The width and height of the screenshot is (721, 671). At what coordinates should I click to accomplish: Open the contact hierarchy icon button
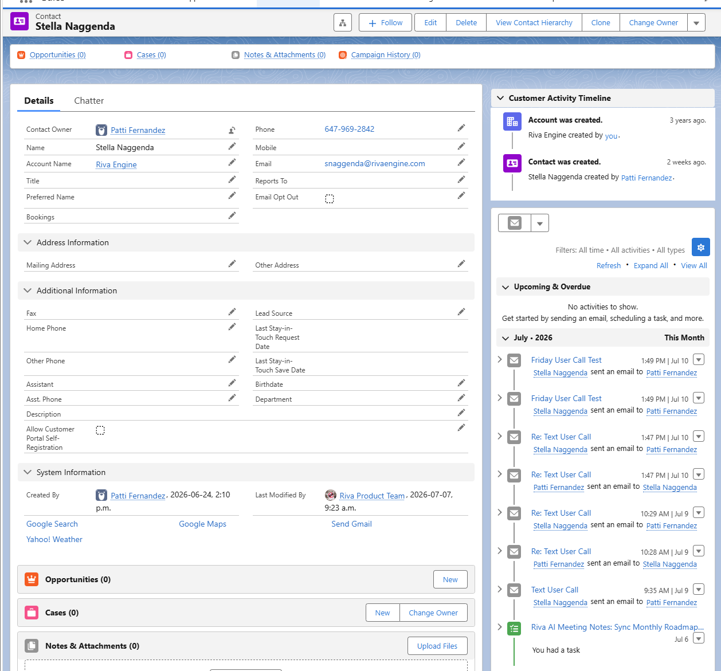tap(343, 23)
